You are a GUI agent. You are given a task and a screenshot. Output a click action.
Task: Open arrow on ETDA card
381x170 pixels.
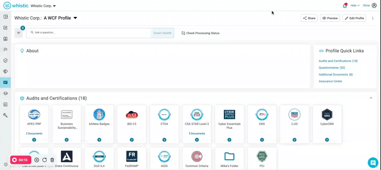point(164,140)
